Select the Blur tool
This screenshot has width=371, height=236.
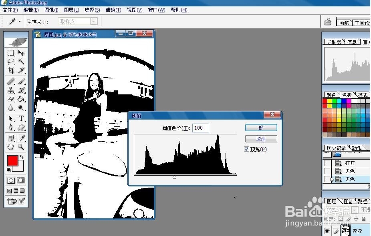click(11, 108)
